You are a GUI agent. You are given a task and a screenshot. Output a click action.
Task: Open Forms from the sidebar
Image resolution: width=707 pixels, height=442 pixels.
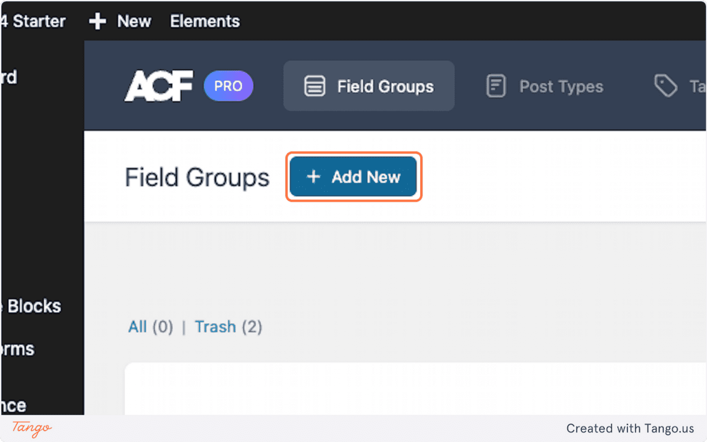pos(17,348)
